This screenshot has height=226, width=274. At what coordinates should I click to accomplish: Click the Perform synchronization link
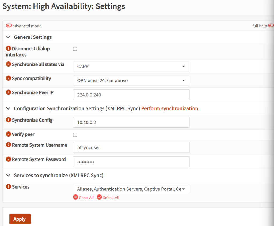coord(170,108)
